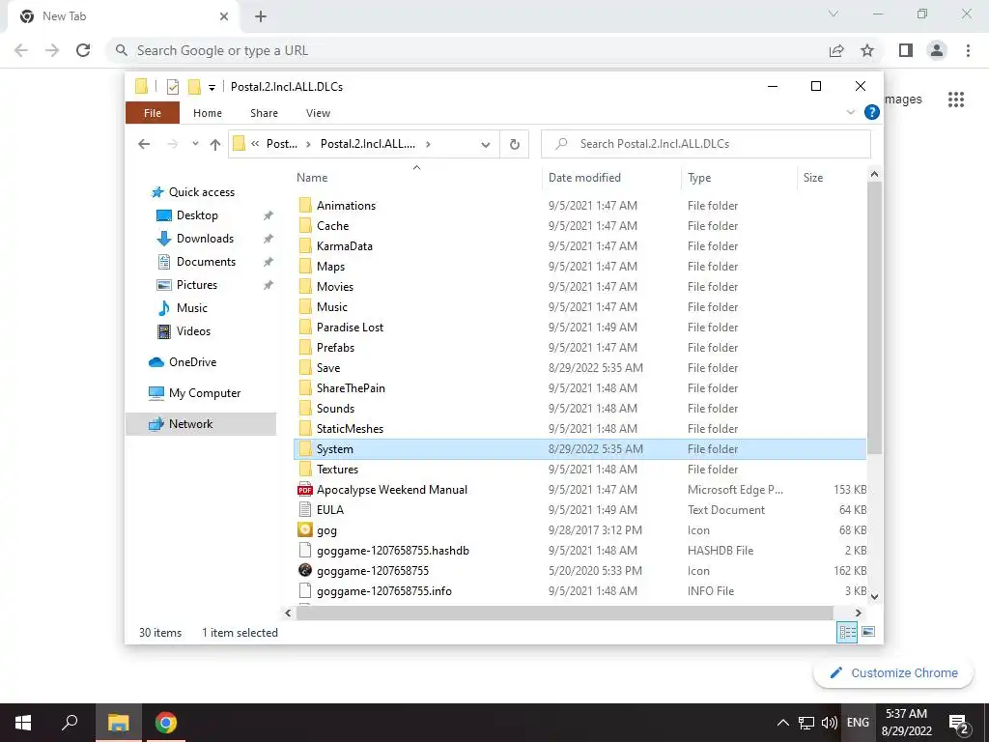Select the gog icon file

(305, 529)
